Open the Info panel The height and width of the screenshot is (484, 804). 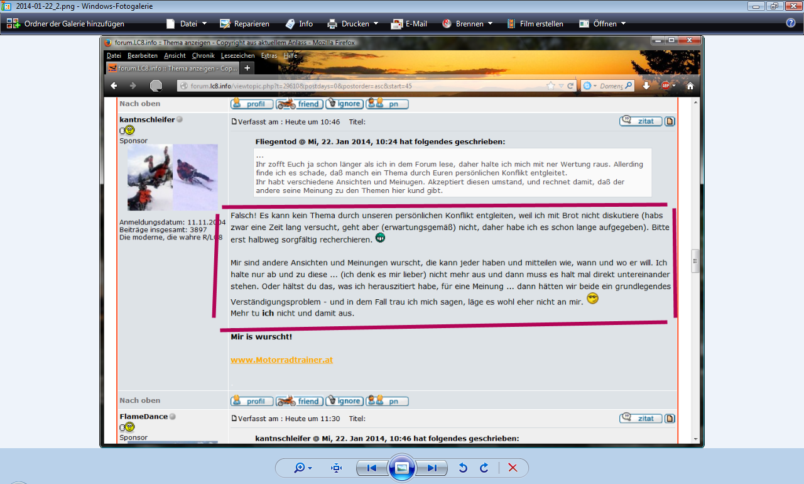pyautogui.click(x=299, y=24)
